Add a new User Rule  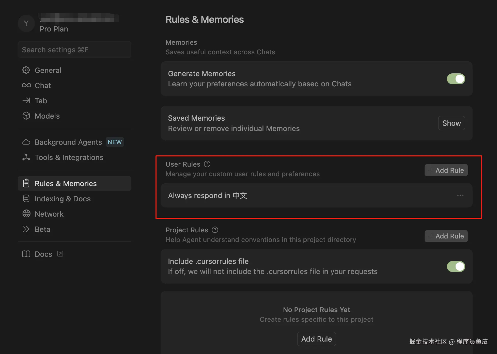pos(446,170)
